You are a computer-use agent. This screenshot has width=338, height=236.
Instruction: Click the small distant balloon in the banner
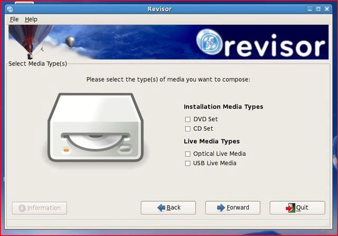click(x=70, y=42)
